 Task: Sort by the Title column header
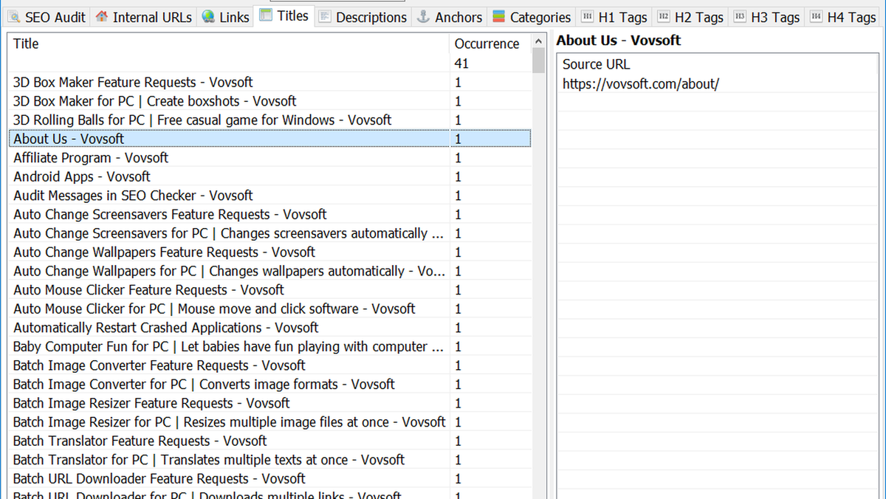(230, 44)
